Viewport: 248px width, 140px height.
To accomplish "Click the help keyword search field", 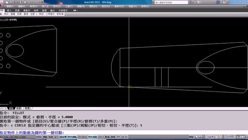I will pyautogui.click(x=171, y=2).
